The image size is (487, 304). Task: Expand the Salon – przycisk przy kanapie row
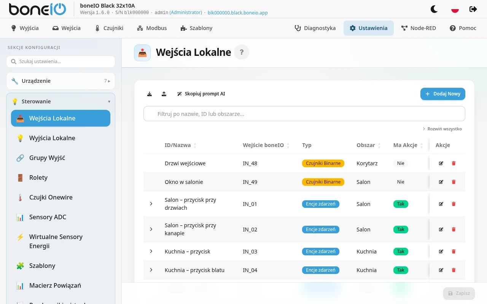click(x=151, y=229)
